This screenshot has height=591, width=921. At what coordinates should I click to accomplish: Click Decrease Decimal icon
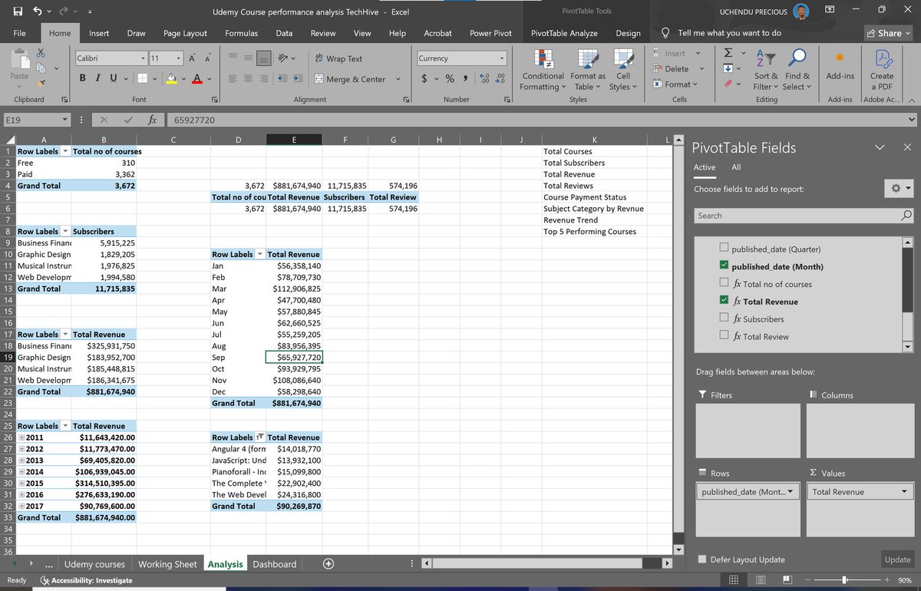click(500, 79)
